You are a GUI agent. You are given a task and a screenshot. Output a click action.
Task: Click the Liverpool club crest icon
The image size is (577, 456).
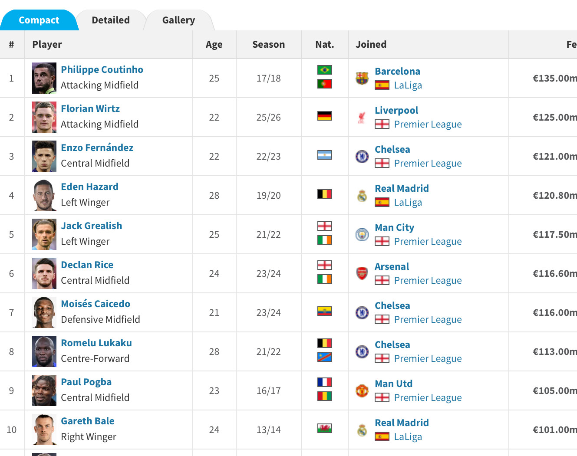click(362, 117)
